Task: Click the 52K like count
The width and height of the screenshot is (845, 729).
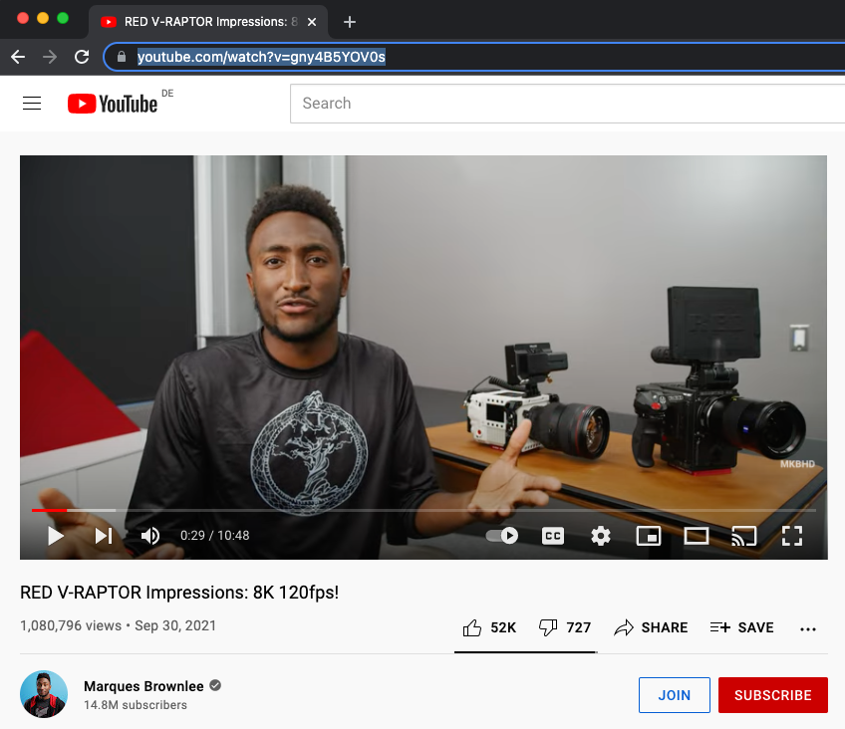Action: click(x=503, y=627)
